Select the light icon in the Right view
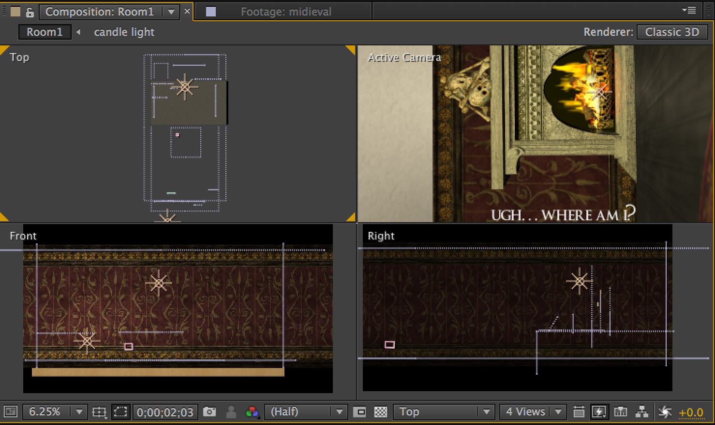 coord(580,281)
